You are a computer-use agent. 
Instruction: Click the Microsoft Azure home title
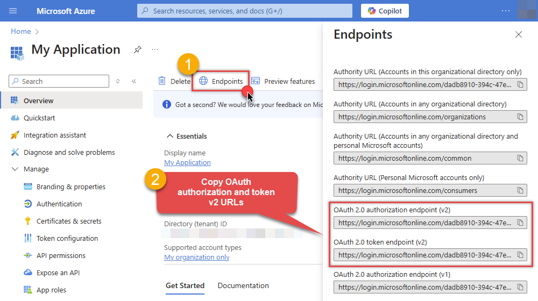point(66,11)
